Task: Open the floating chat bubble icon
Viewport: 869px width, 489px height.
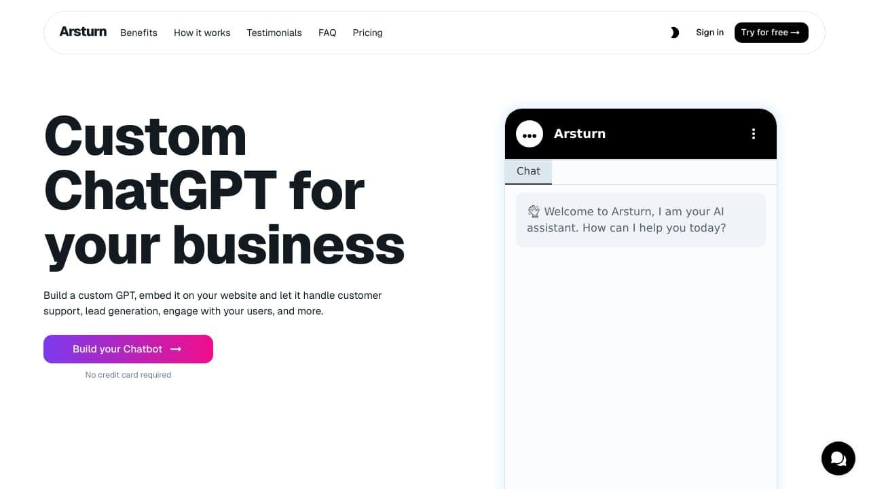Action: pos(838,458)
